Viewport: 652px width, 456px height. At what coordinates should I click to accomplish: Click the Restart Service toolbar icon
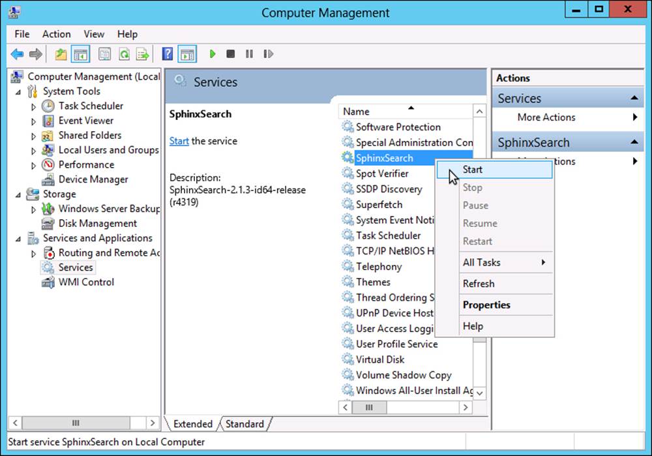pyautogui.click(x=268, y=53)
